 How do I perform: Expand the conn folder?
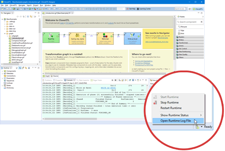(5, 24)
